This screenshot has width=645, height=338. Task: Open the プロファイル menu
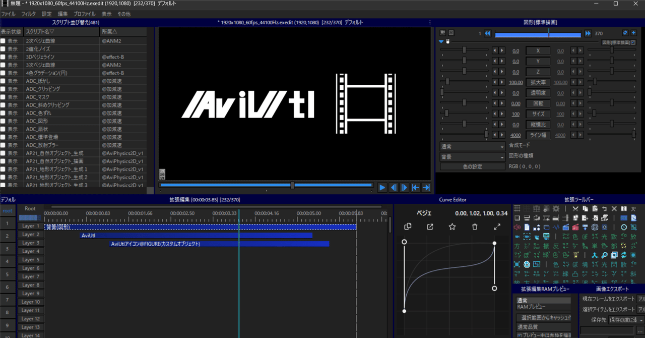[84, 14]
